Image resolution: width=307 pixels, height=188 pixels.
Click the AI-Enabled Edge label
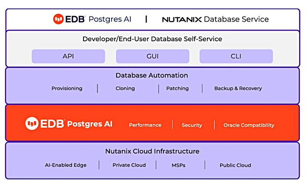coord(66,165)
